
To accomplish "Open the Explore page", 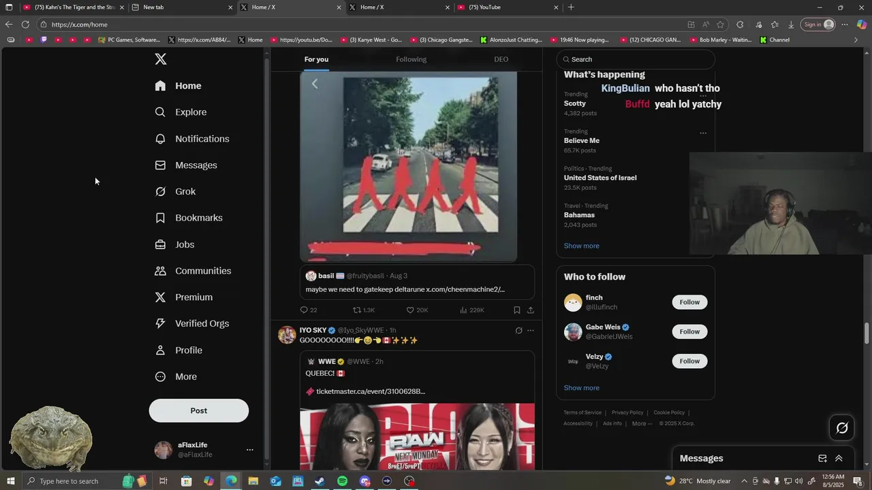I will [181, 112].
